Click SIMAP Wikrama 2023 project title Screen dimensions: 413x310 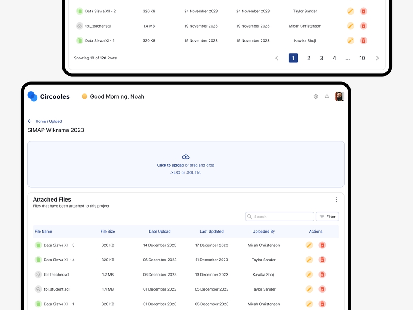coord(56,130)
